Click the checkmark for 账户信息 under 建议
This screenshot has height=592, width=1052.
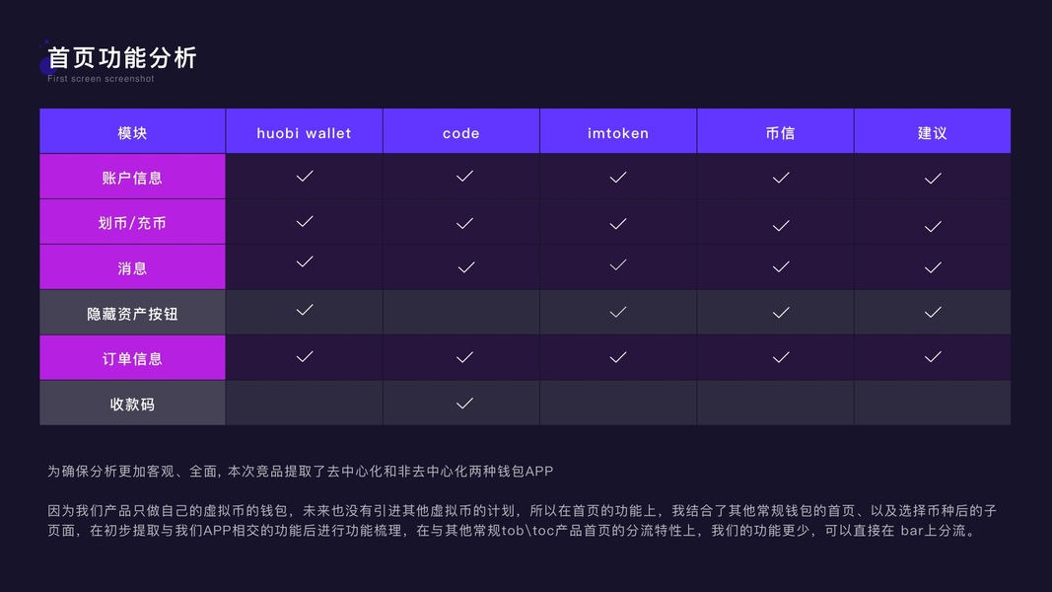[x=933, y=178]
